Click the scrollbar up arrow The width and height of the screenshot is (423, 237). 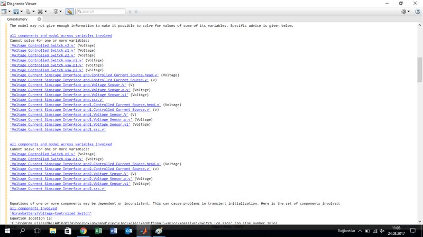pyautogui.click(x=419, y=25)
